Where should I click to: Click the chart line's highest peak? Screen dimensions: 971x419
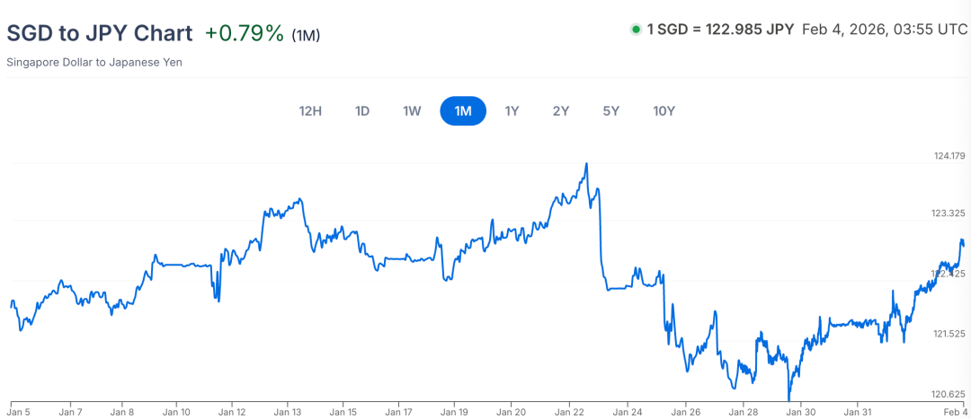coord(586,164)
